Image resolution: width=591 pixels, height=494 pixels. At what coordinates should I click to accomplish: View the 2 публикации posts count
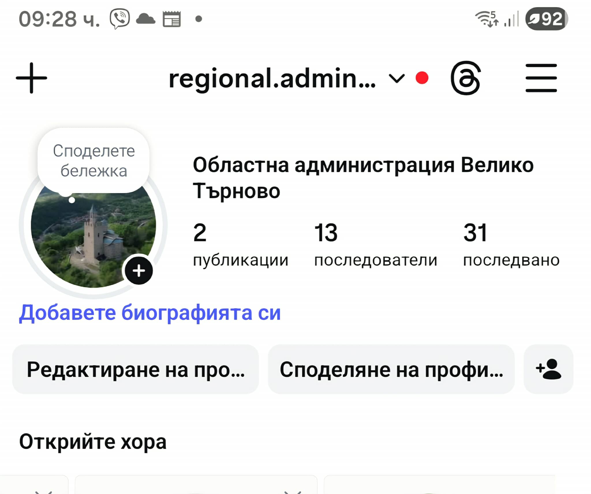[x=240, y=244]
